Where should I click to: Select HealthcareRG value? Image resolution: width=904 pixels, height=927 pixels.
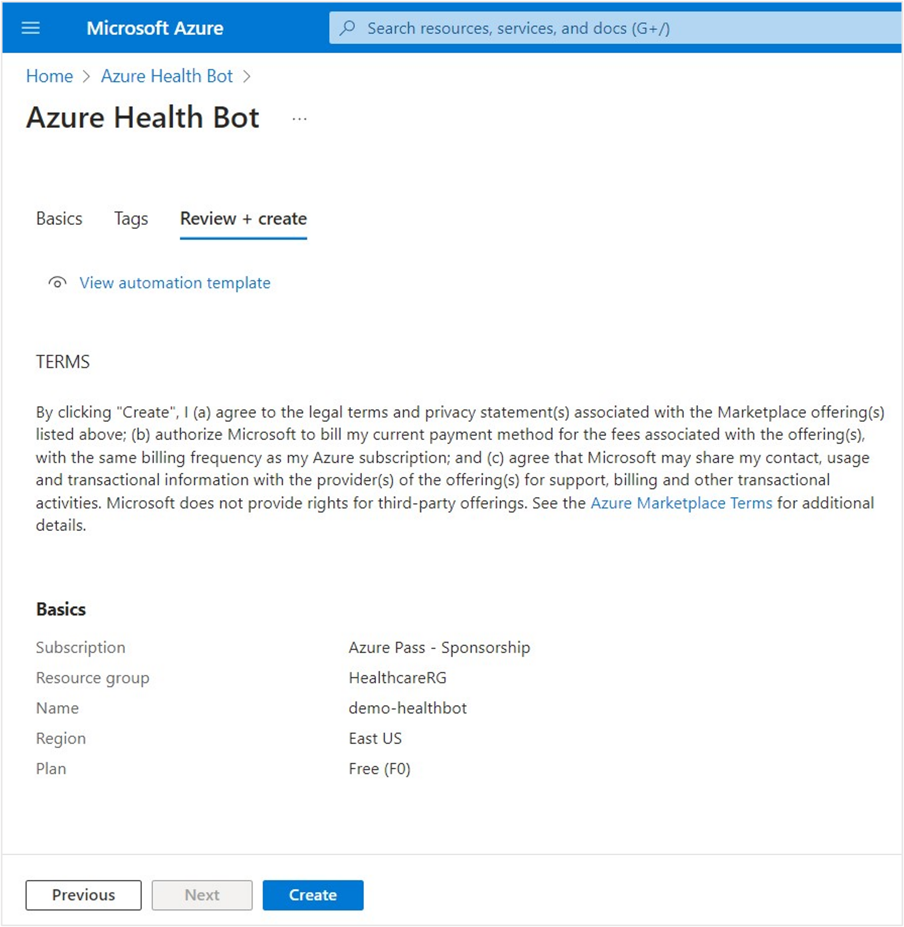pos(397,678)
